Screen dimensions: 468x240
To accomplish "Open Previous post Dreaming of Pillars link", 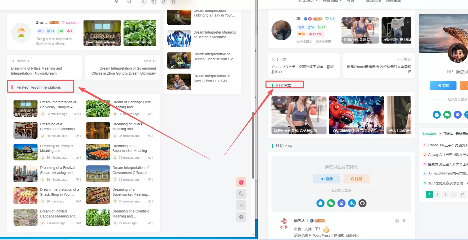I will click(36, 71).
